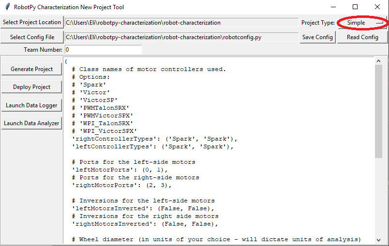Click the Select Project Location button
This screenshot has width=389, height=246.
click(x=32, y=22)
